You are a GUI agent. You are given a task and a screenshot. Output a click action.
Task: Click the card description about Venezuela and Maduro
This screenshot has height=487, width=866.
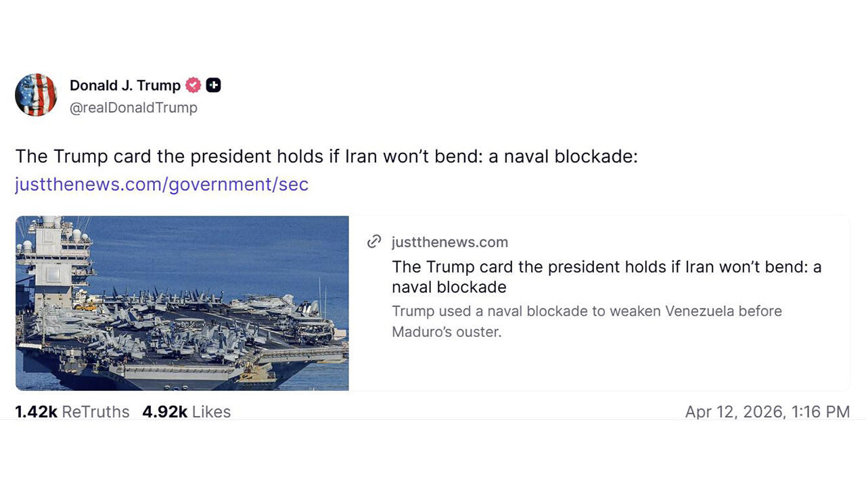click(x=586, y=321)
